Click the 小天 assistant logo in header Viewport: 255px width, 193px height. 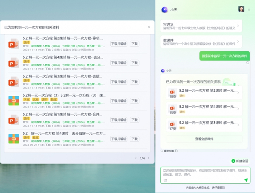(x=164, y=9)
